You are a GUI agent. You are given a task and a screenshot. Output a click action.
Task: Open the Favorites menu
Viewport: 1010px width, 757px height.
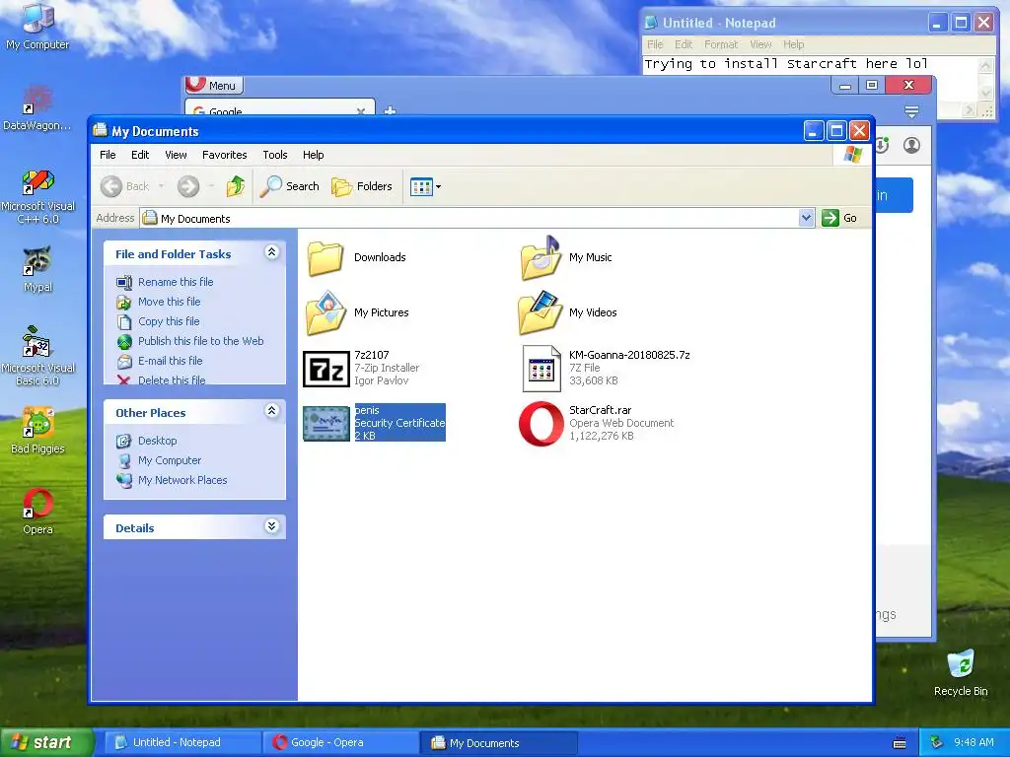click(224, 155)
